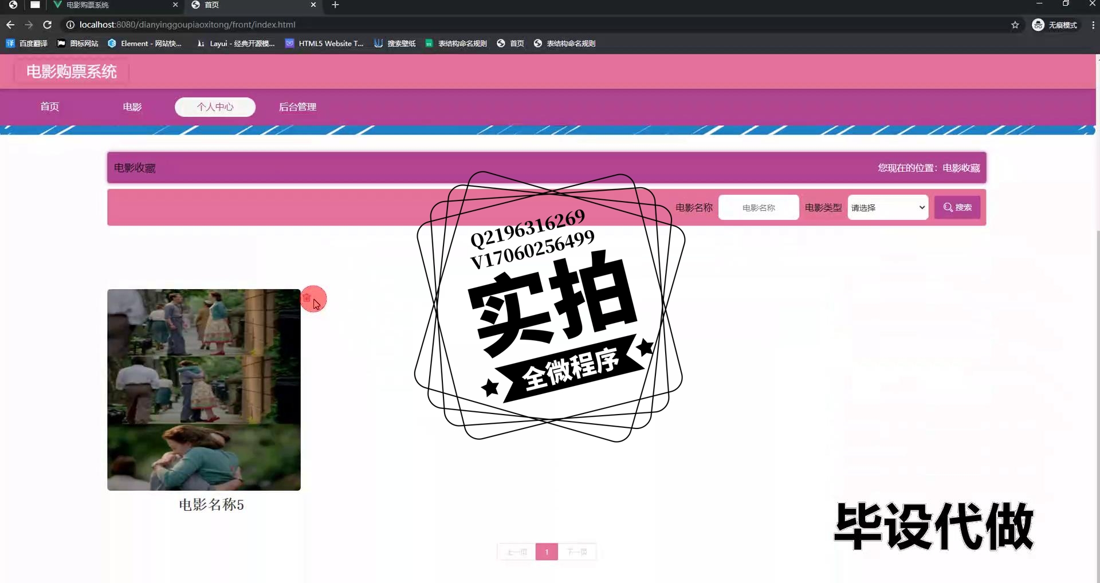
Task: Open the 电影名称5 movie poster
Action: [204, 389]
